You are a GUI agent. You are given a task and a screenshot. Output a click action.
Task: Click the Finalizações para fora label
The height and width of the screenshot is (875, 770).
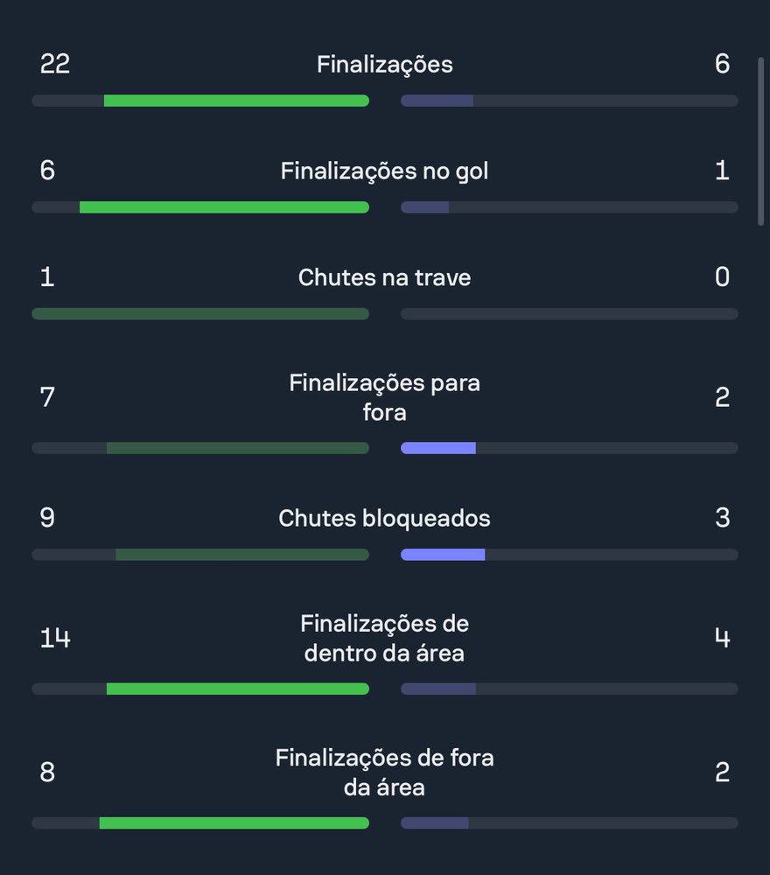(384, 397)
